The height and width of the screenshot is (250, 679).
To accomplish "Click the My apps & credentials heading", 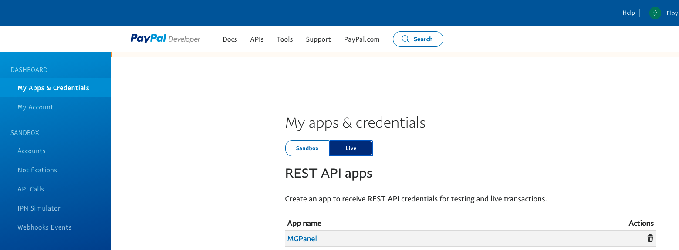I will (x=355, y=123).
